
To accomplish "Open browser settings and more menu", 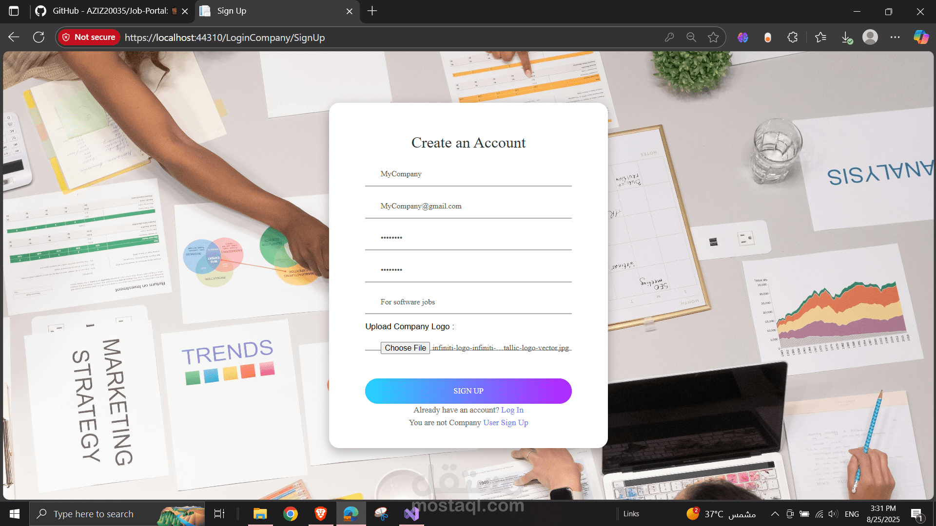I will click(895, 38).
